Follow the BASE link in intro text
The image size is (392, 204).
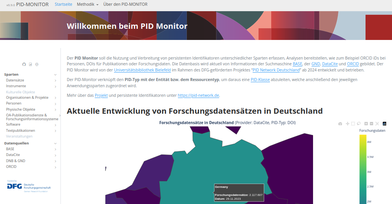point(298,64)
